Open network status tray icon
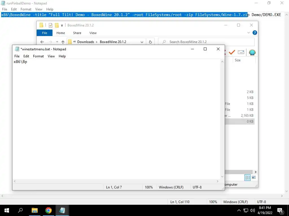Image resolution: width=289 pixels, height=216 pixels. click(x=246, y=210)
